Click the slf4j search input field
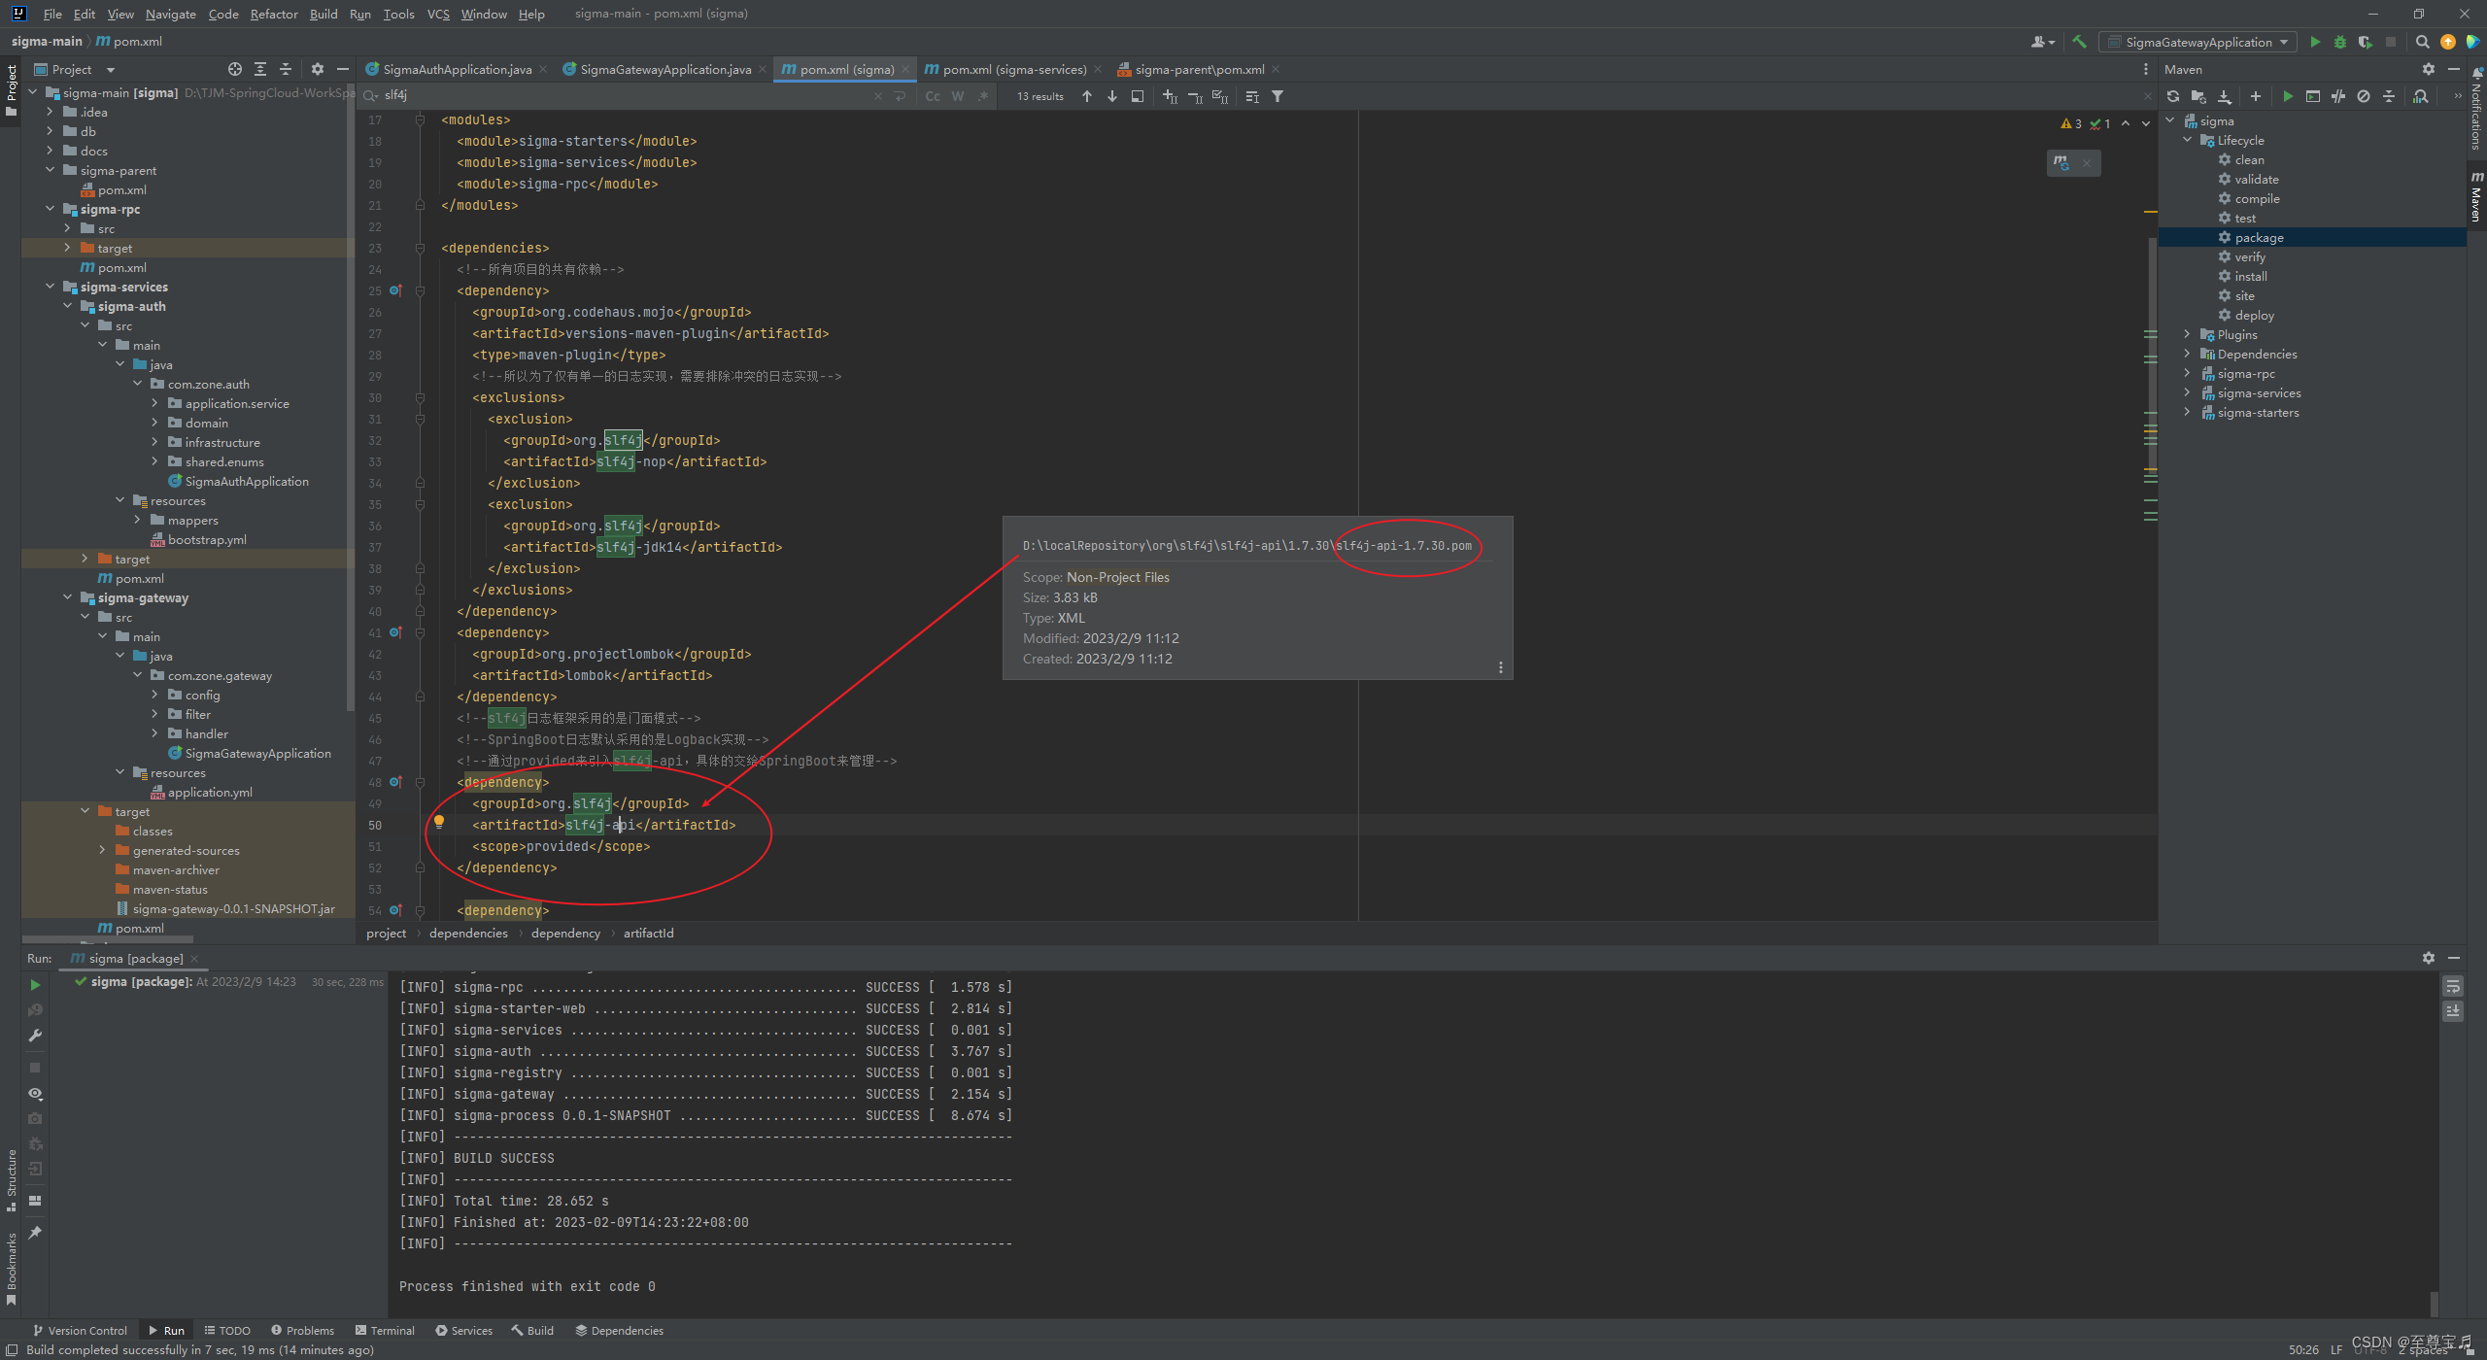The height and width of the screenshot is (1360, 2487). 486,95
